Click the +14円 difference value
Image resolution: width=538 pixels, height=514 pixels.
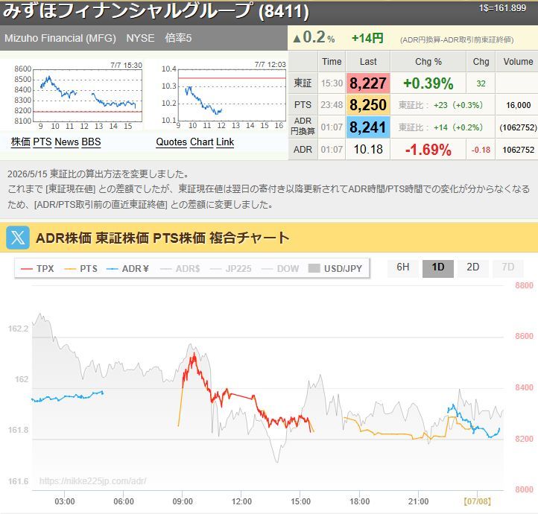[367, 38]
